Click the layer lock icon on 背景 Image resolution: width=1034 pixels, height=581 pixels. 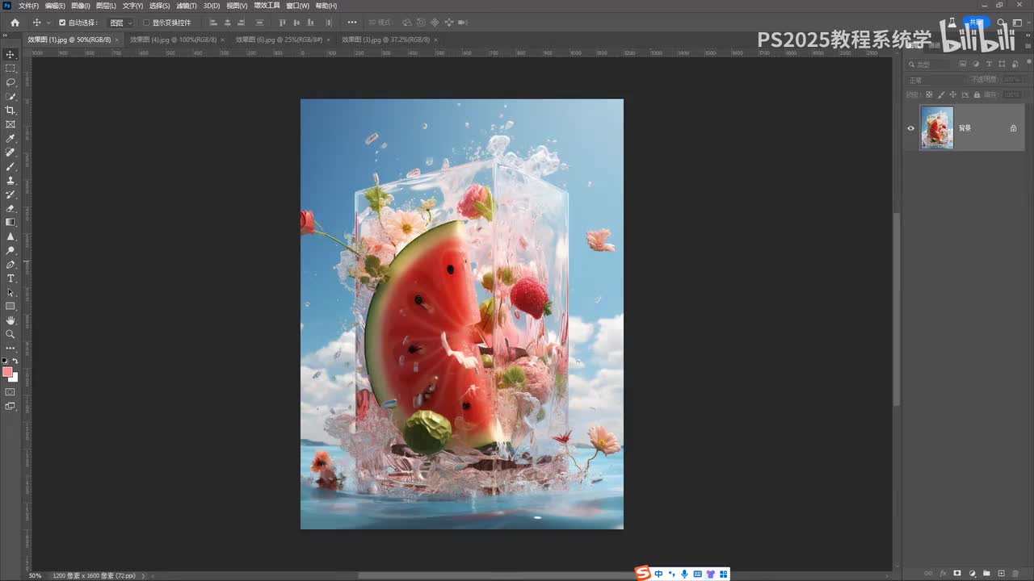pyautogui.click(x=1013, y=128)
